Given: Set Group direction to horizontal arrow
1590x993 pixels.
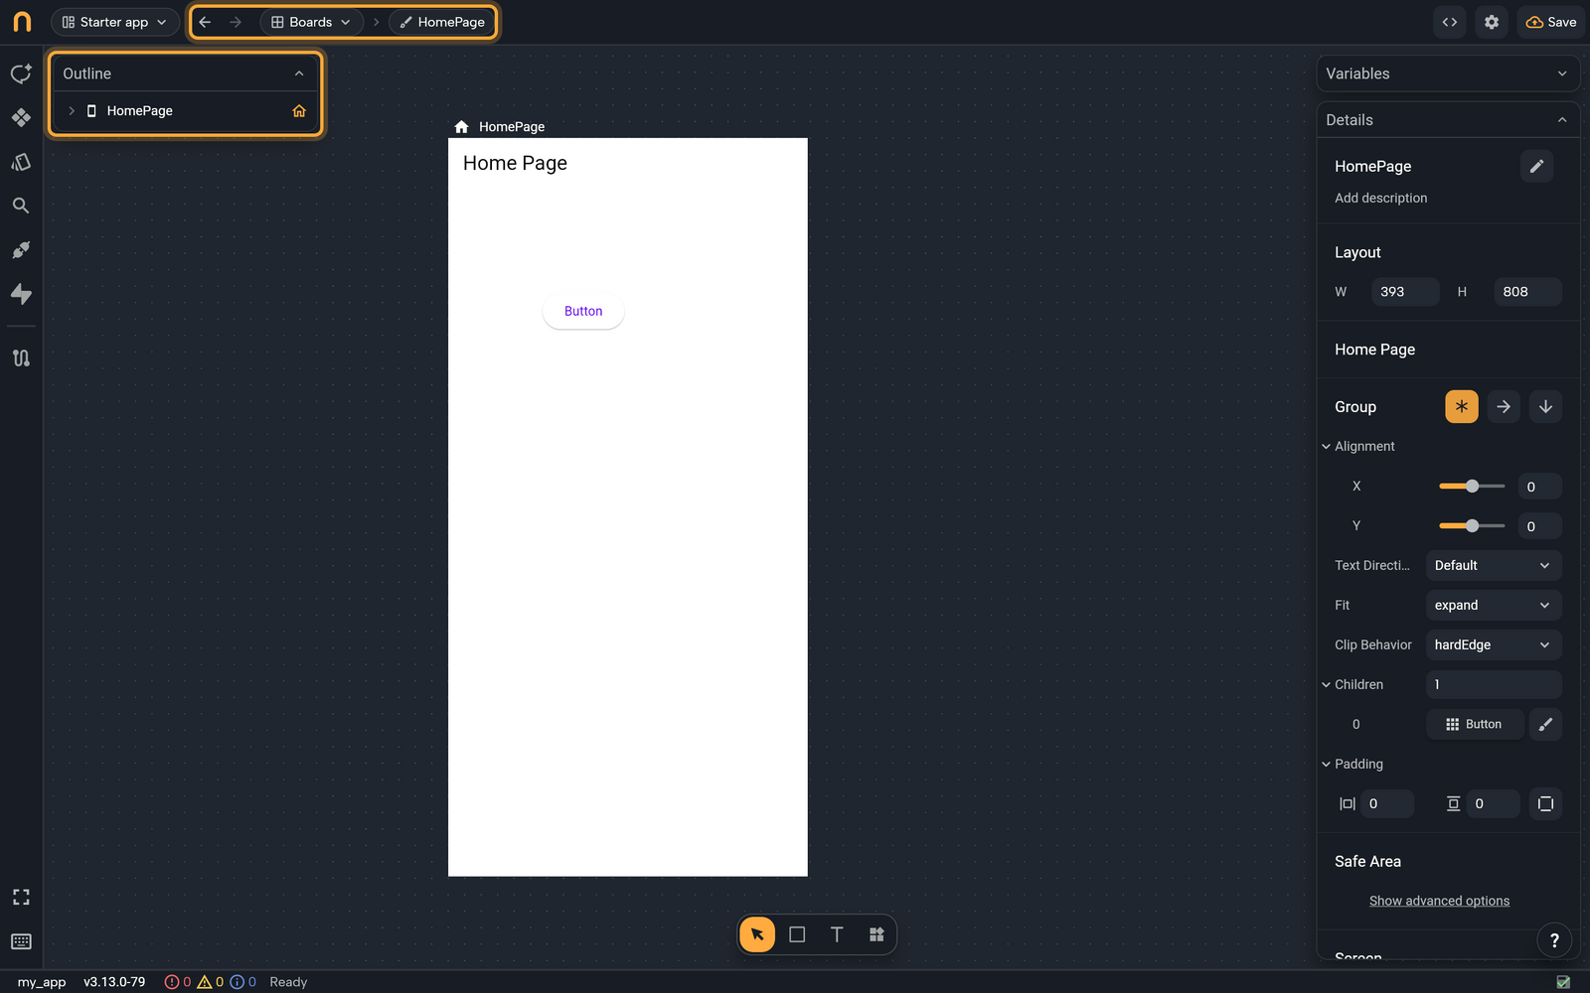Looking at the screenshot, I should pyautogui.click(x=1504, y=406).
